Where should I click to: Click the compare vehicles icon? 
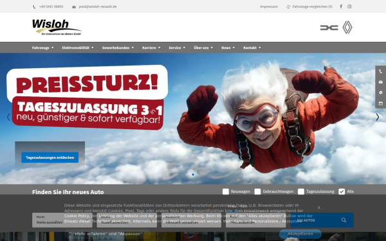click(x=288, y=6)
